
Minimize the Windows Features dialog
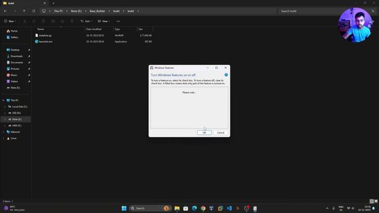(x=207, y=68)
